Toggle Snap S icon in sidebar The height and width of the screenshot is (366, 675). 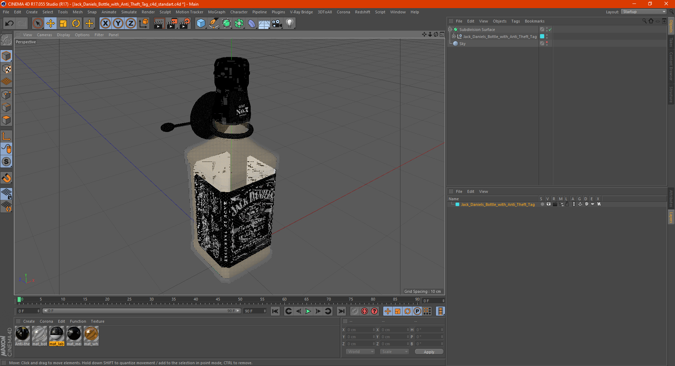[x=6, y=162]
